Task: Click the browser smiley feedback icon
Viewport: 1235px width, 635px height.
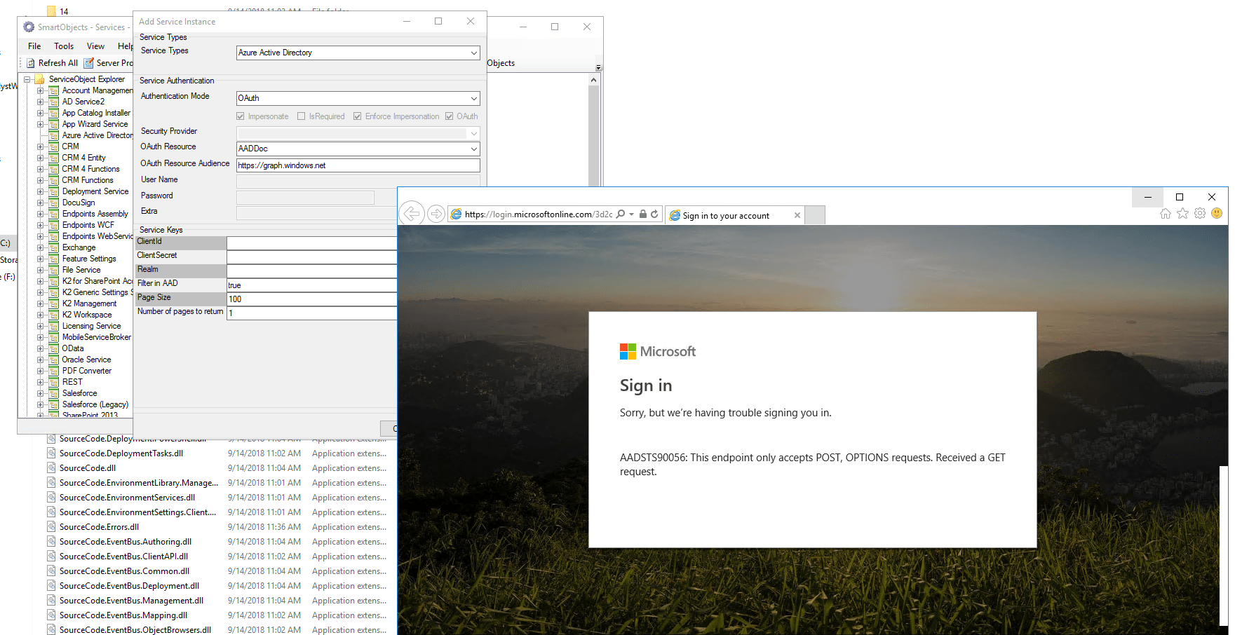Action: tap(1217, 213)
